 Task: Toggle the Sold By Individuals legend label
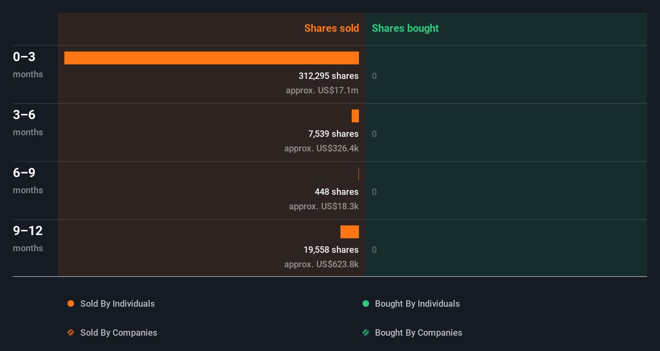click(x=117, y=304)
